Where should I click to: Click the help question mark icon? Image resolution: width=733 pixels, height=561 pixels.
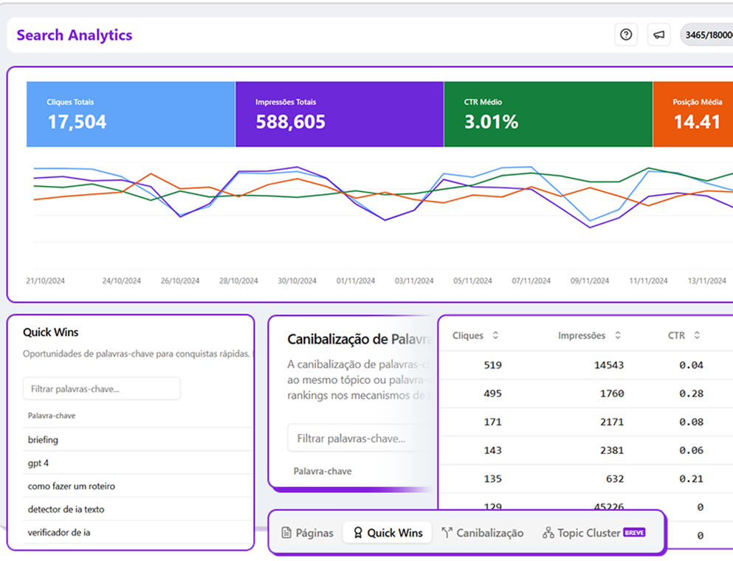point(626,35)
